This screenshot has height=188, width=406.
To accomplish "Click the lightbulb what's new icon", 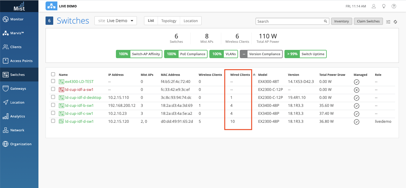I will coord(384,6).
